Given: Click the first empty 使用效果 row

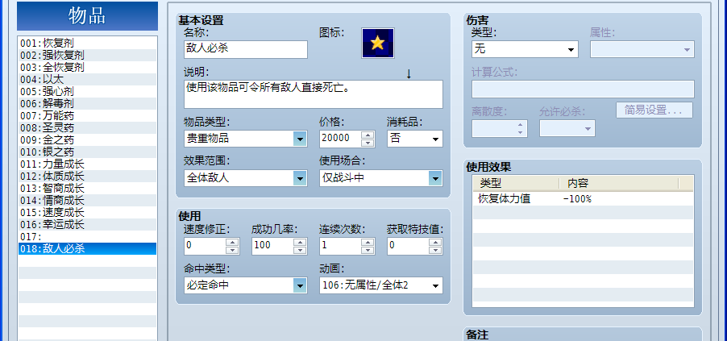Looking at the screenshot, I should pyautogui.click(x=583, y=213).
